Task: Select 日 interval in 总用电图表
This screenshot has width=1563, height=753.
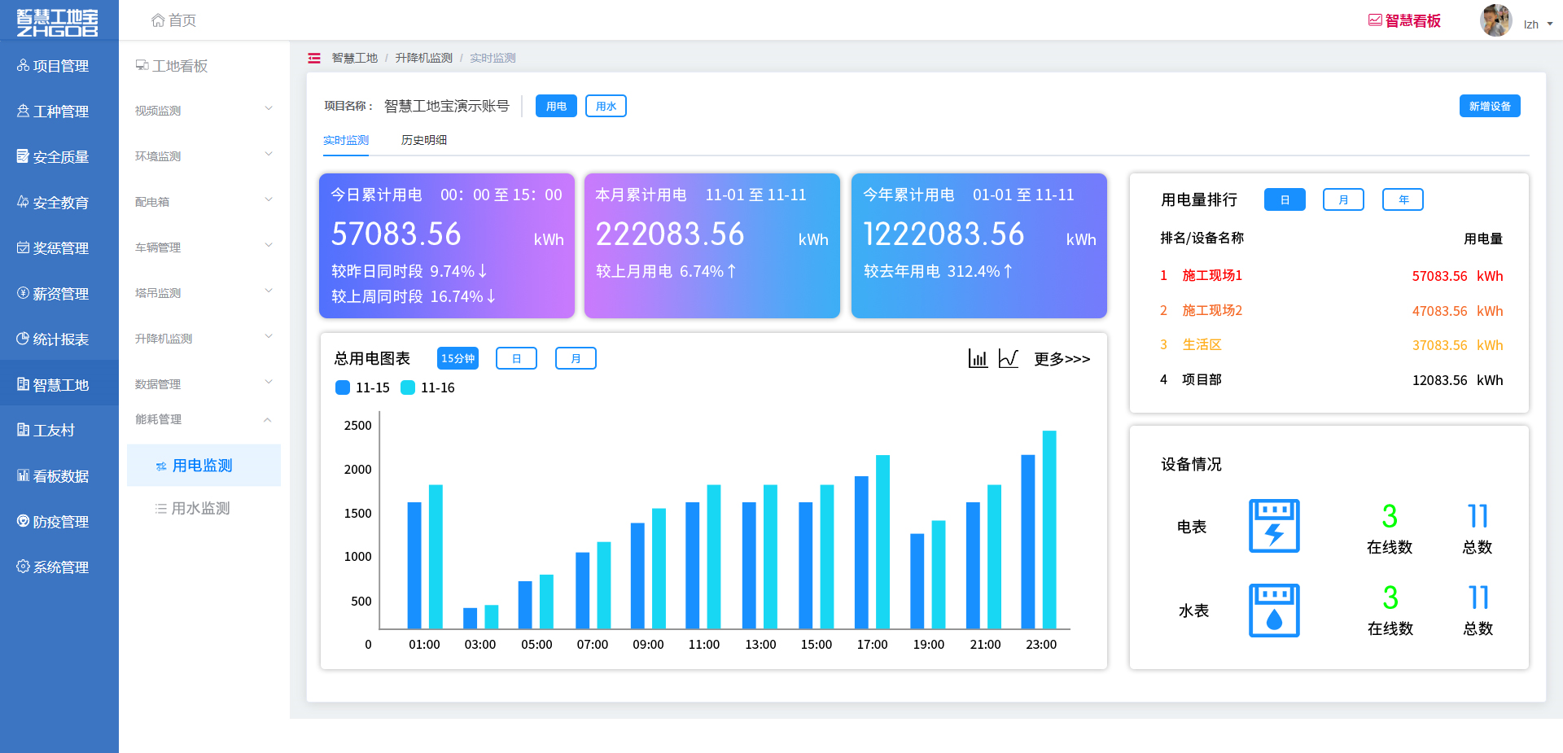Action: coord(516,358)
